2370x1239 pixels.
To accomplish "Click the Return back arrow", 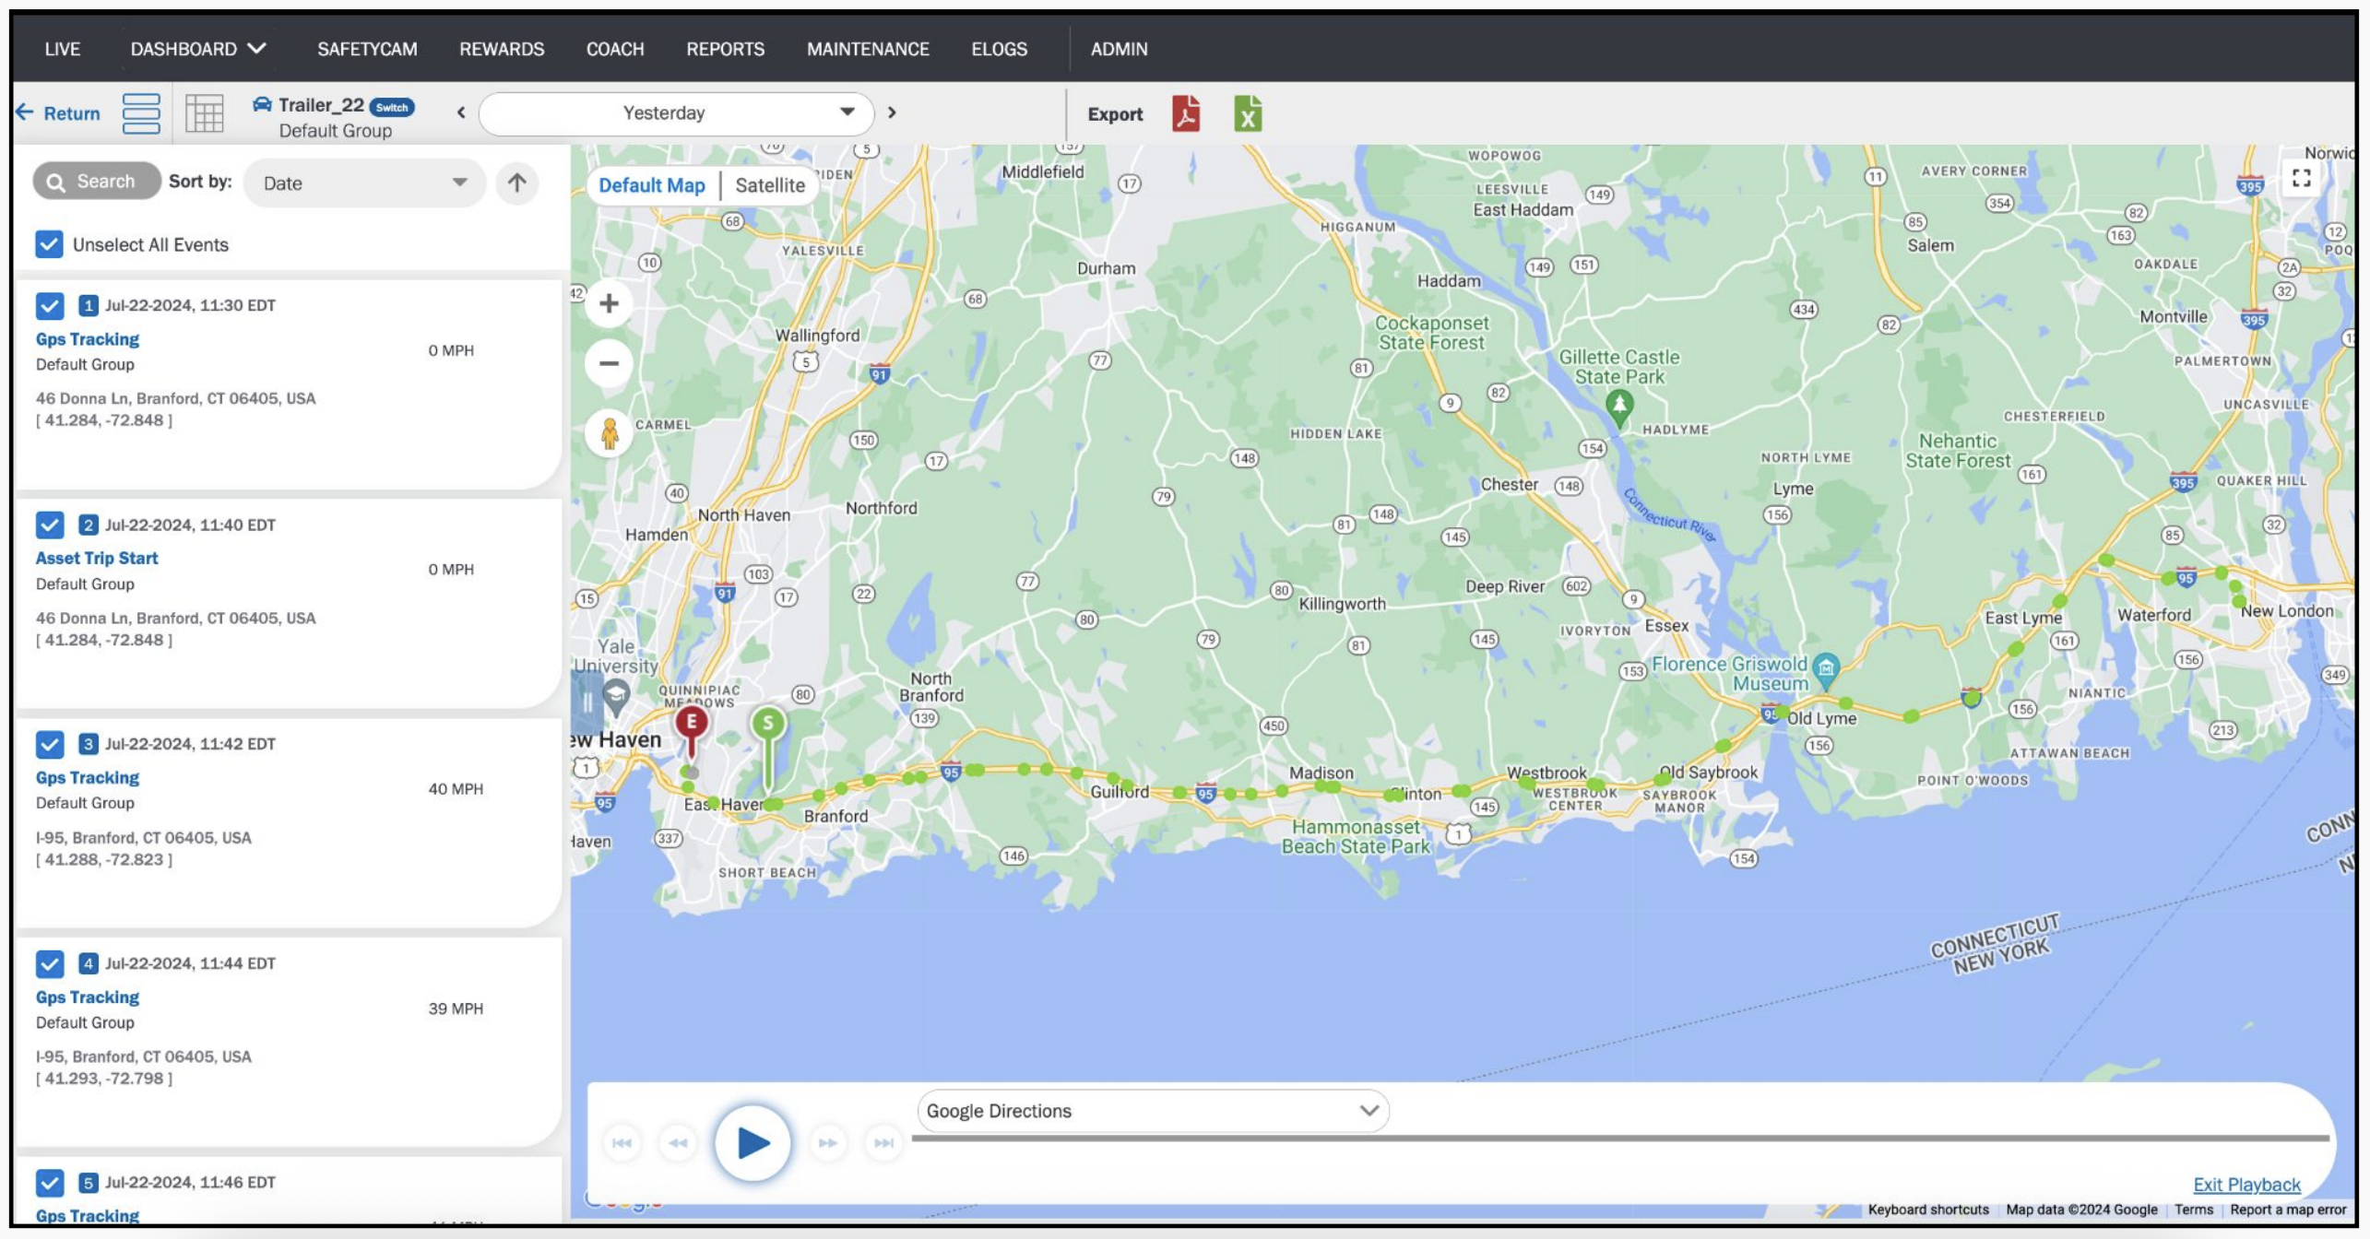I will [25, 112].
